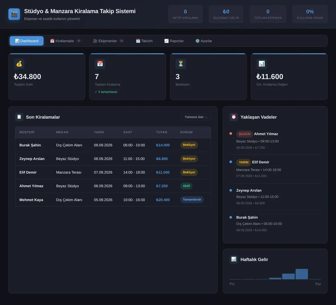Go to the Ekipmanlar tab
The image size is (336, 305).
[x=108, y=41]
